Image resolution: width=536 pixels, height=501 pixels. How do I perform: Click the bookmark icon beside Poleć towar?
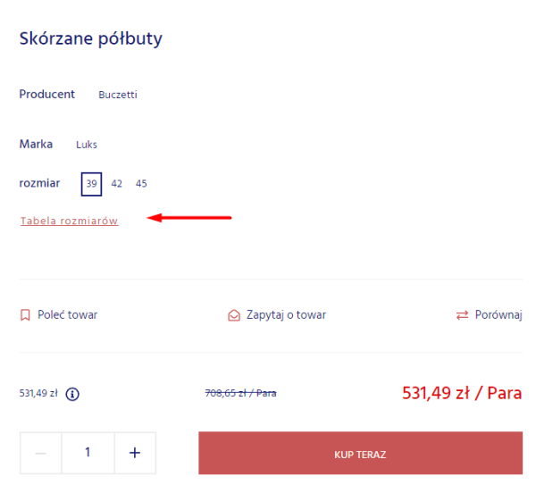click(x=25, y=315)
